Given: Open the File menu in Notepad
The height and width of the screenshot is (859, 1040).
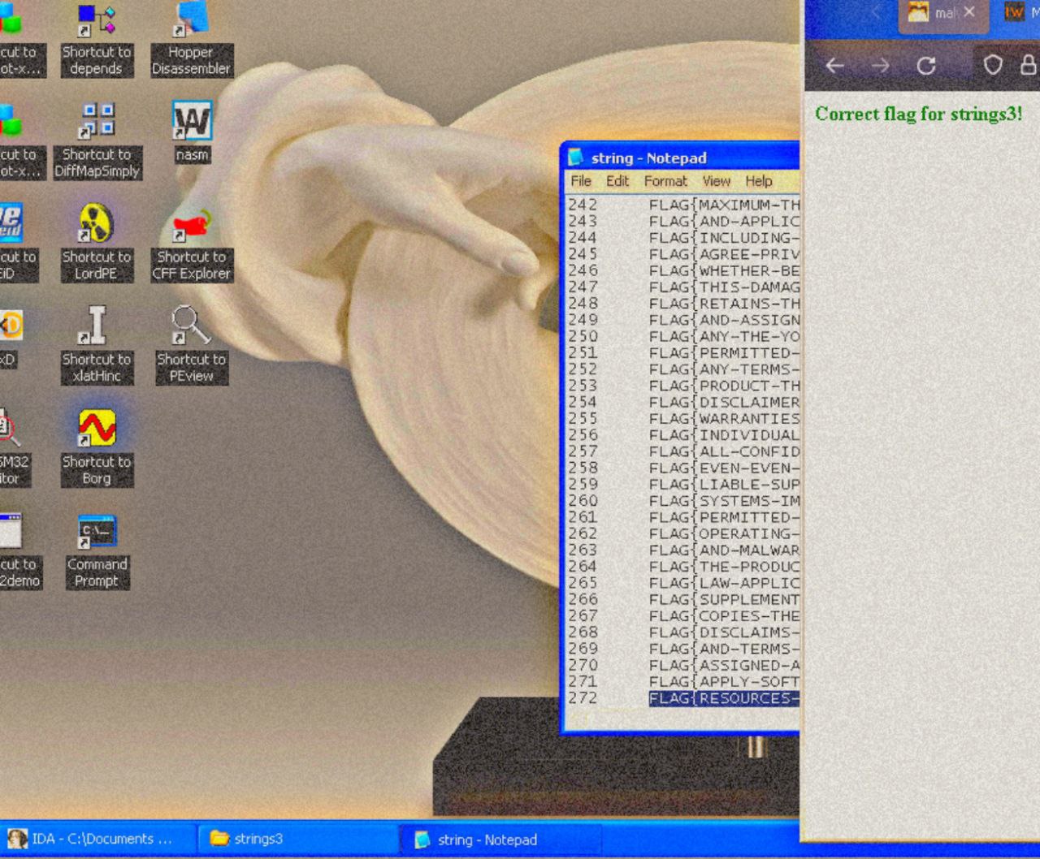Looking at the screenshot, I should point(581,181).
